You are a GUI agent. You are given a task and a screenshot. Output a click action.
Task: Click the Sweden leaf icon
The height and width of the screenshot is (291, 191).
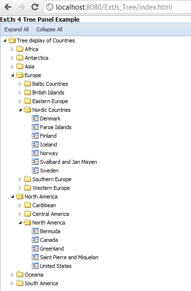[35, 171]
